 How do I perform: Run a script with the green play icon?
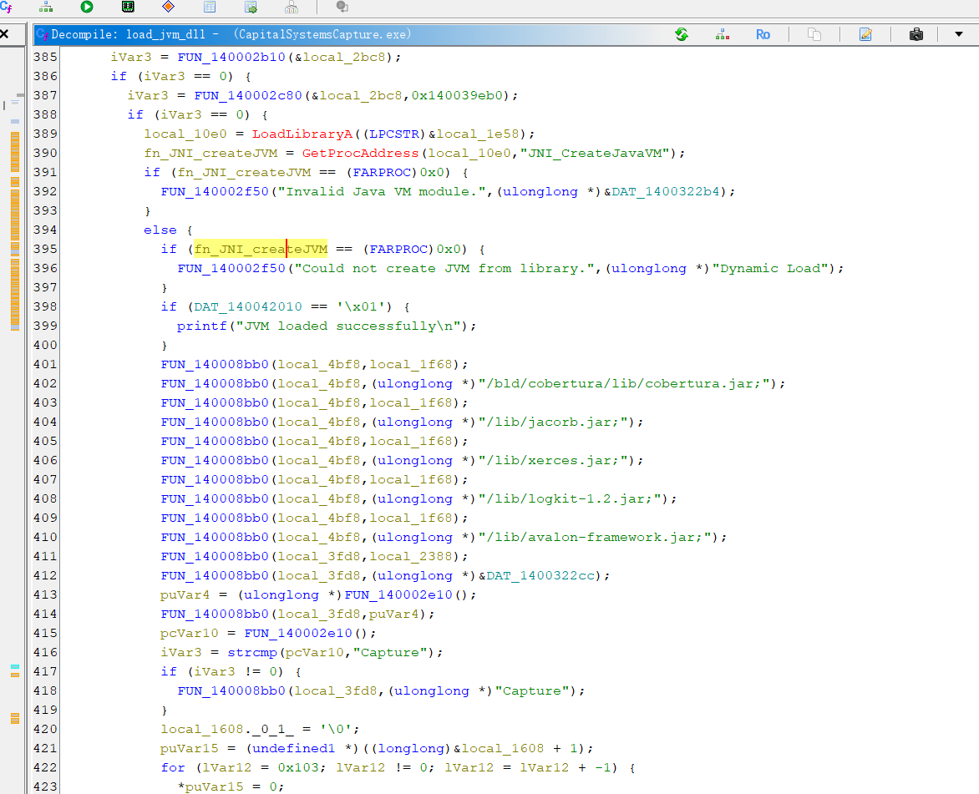[86, 8]
